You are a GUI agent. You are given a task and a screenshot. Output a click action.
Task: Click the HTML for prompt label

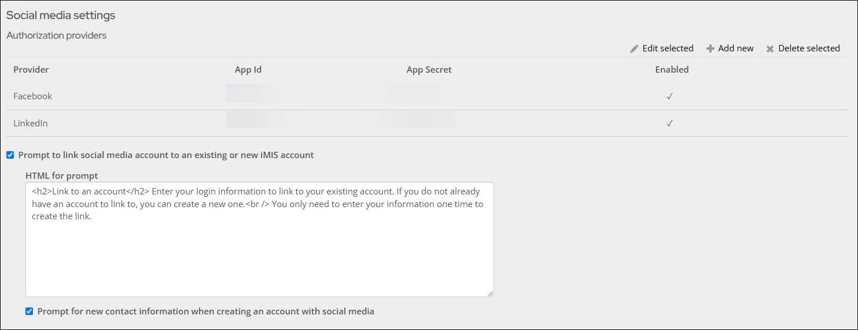(x=62, y=176)
